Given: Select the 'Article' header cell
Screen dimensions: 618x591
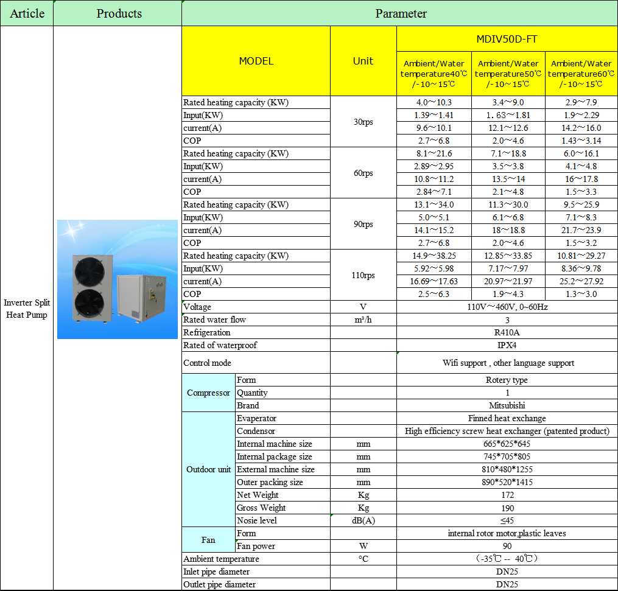Looking at the screenshot, I should point(27,13).
